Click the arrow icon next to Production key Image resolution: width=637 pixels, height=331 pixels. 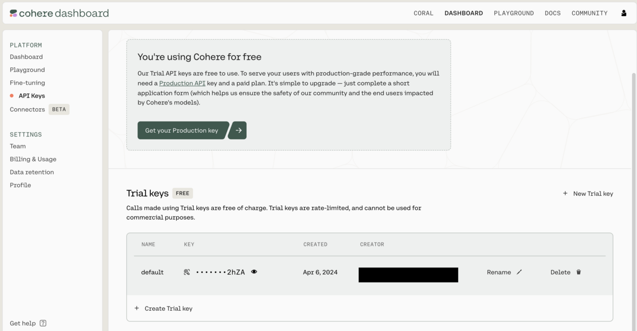click(x=238, y=130)
